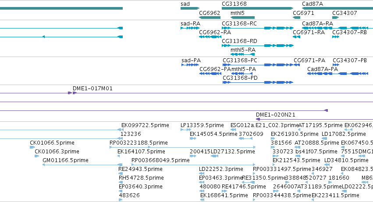This screenshot has height=202, width=373.
Task: Select the CG6962 gene arrow
Action: tap(210, 18)
